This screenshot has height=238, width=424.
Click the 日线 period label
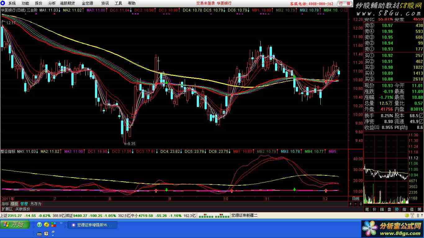click(356, 198)
